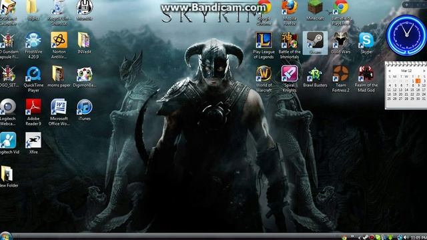427x240 pixels.
Task: Add gadgets using sidebar plus button
Action: click(x=407, y=5)
